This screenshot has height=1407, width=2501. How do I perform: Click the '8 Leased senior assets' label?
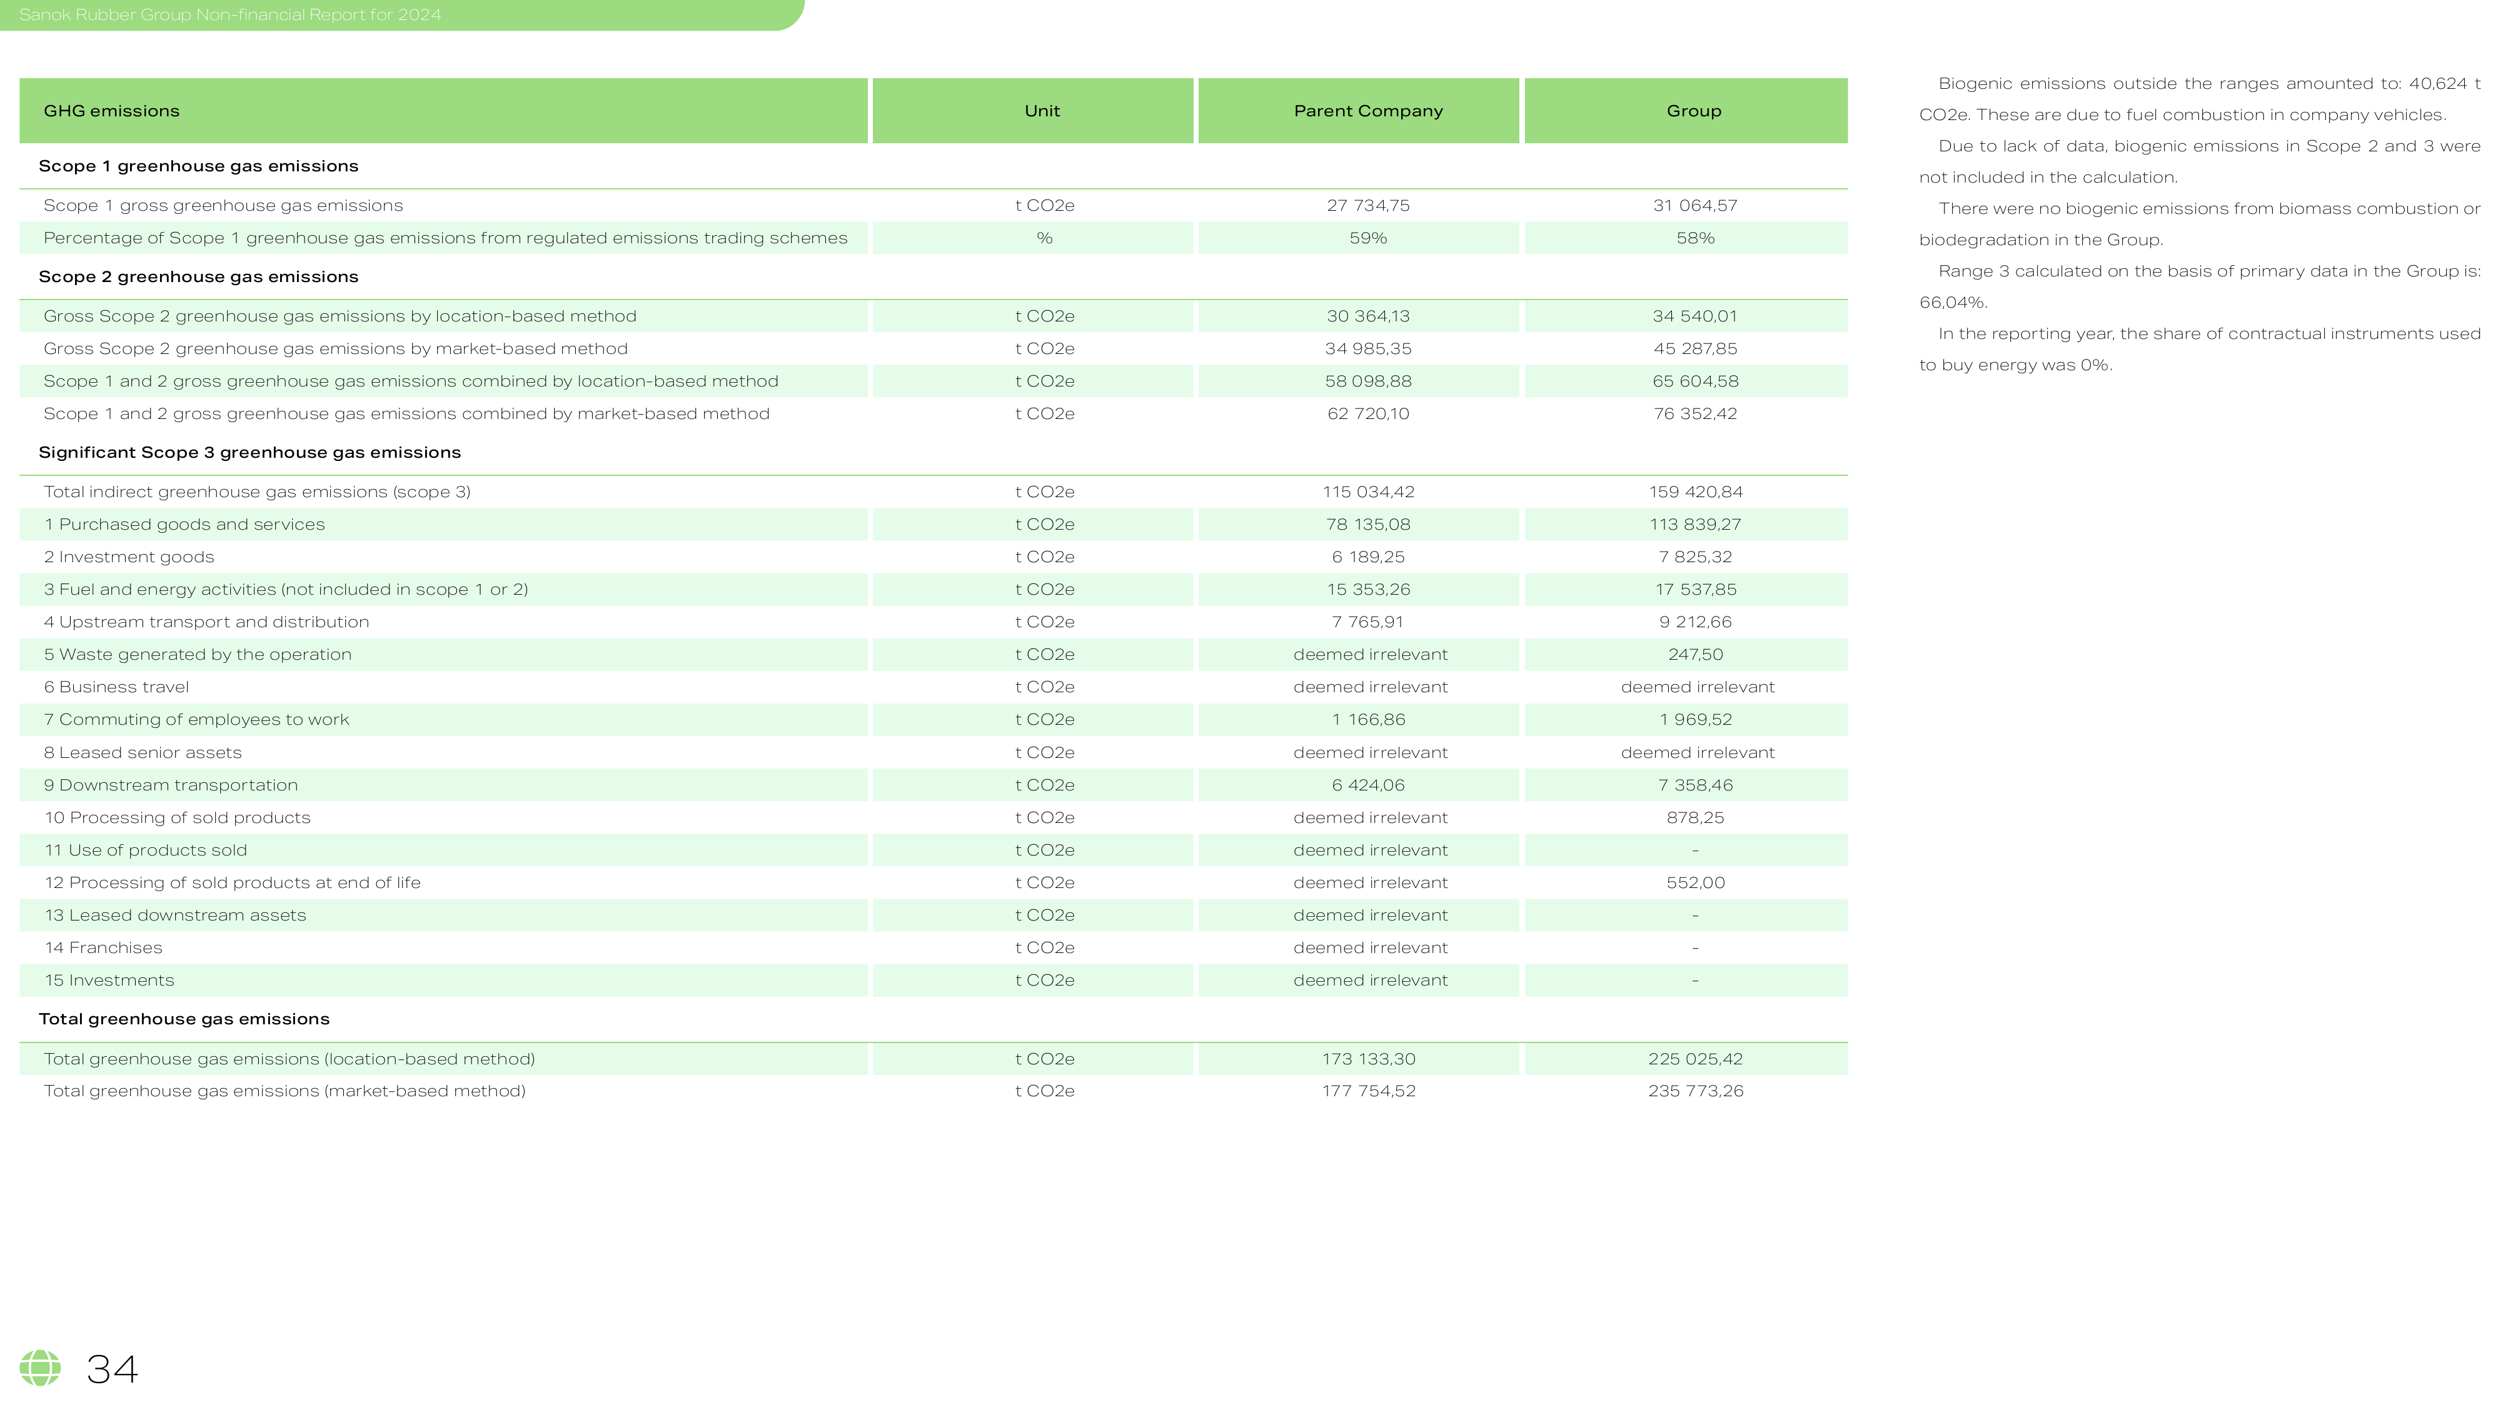[x=143, y=752]
